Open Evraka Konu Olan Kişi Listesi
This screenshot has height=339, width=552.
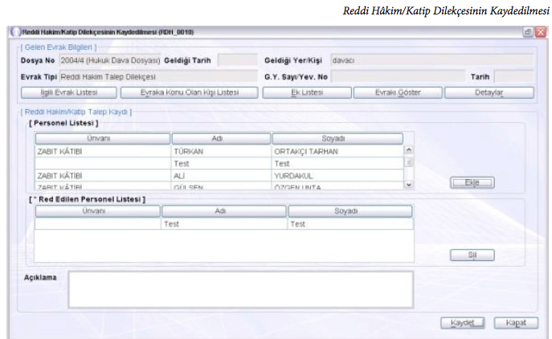pyautogui.click(x=190, y=92)
